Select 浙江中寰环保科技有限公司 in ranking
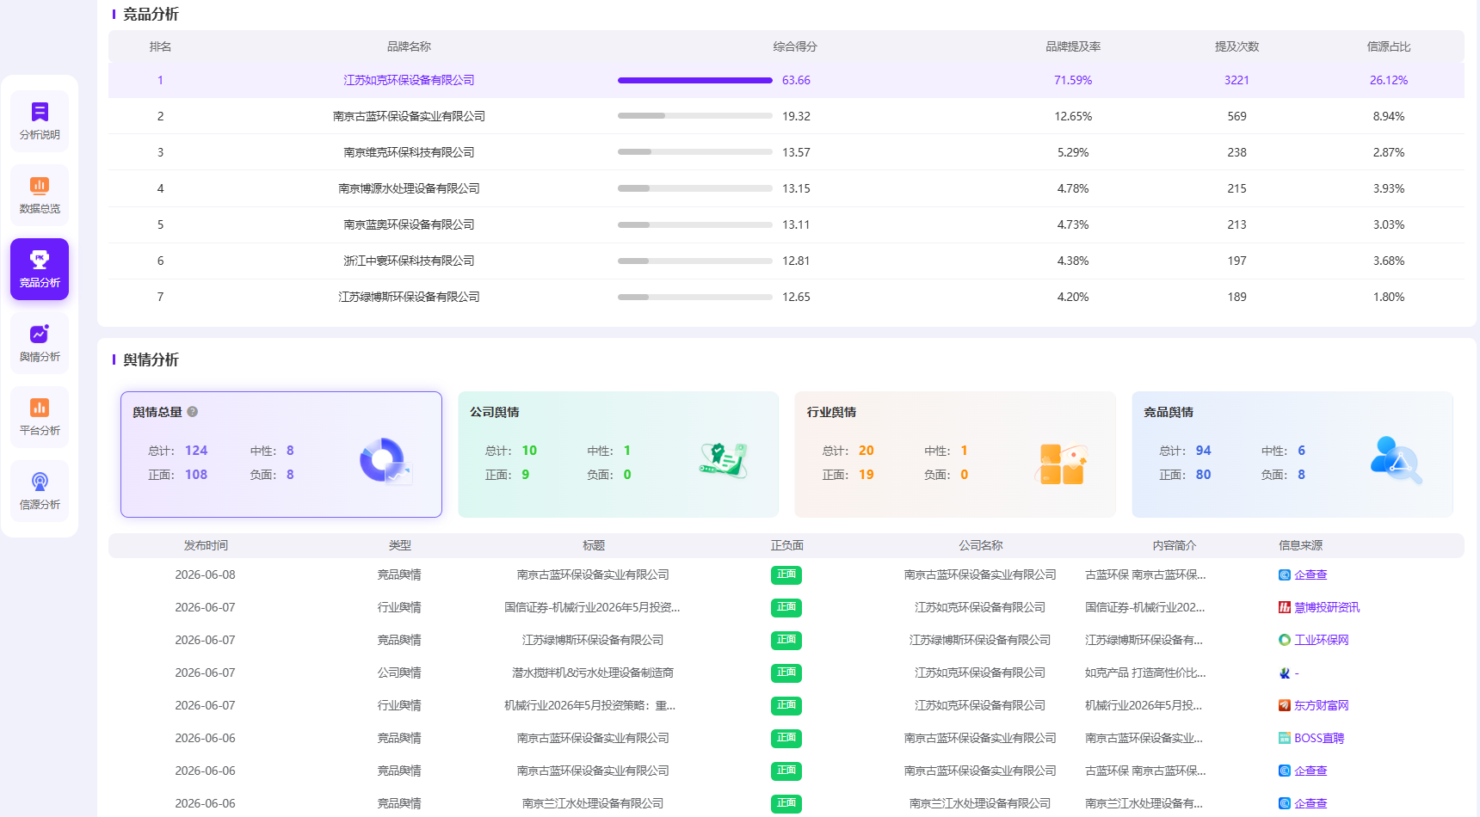1480x817 pixels. (x=409, y=261)
